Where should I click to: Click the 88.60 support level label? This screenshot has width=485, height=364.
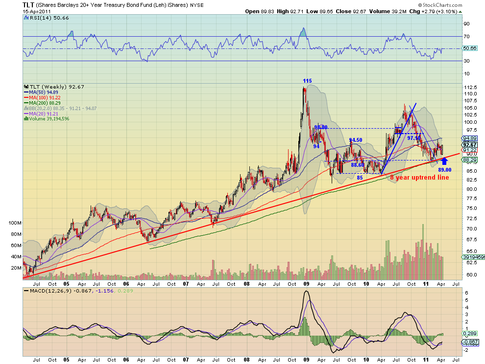[x=356, y=165]
